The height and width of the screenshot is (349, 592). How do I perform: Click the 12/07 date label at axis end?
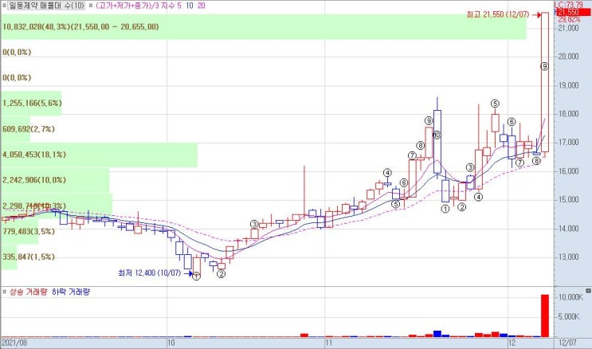click(570, 343)
